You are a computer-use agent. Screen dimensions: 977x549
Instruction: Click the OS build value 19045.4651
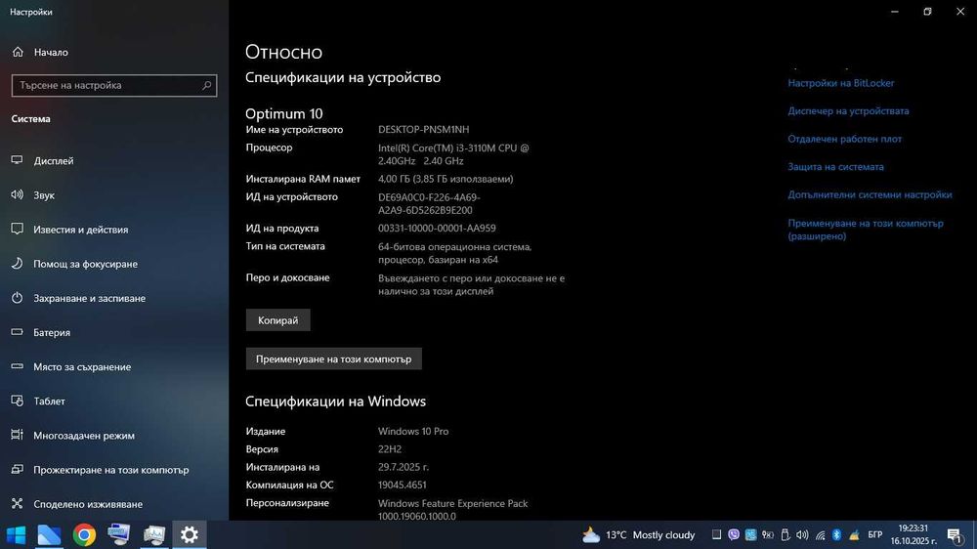click(x=402, y=485)
